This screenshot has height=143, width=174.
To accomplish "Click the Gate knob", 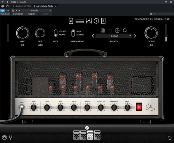I will click(40, 33).
